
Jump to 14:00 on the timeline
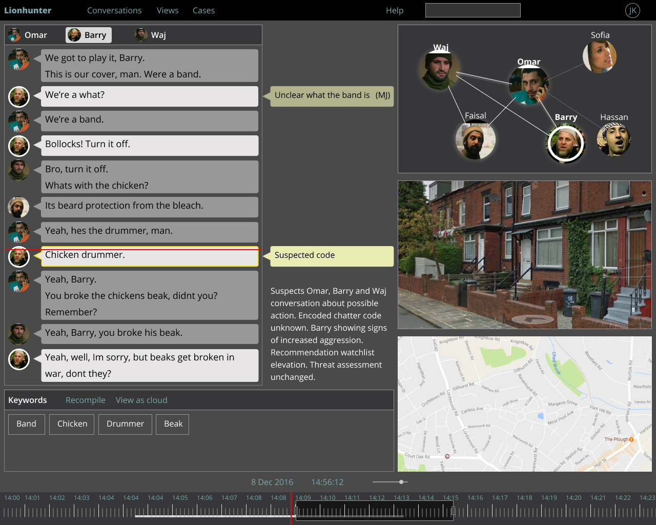click(12, 497)
